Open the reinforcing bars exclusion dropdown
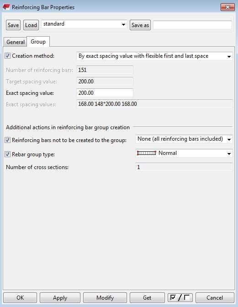Image resolution: width=238 pixels, height=307 pixels. tap(184, 139)
